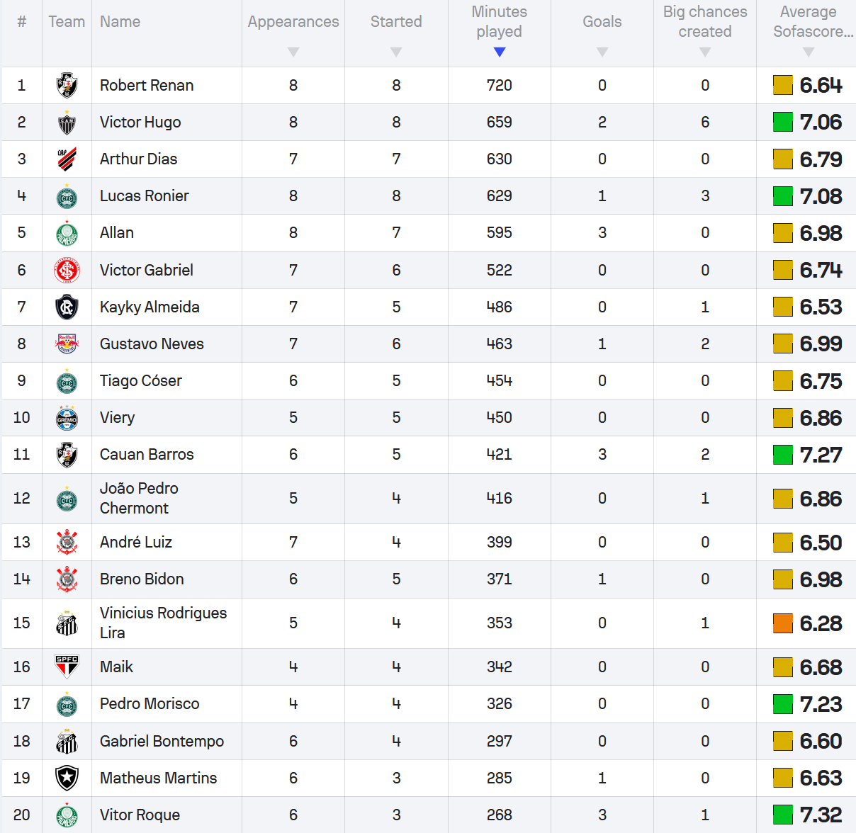856x833 pixels.
Task: Toggle Minutes played blue sort arrow
Action: [x=500, y=52]
